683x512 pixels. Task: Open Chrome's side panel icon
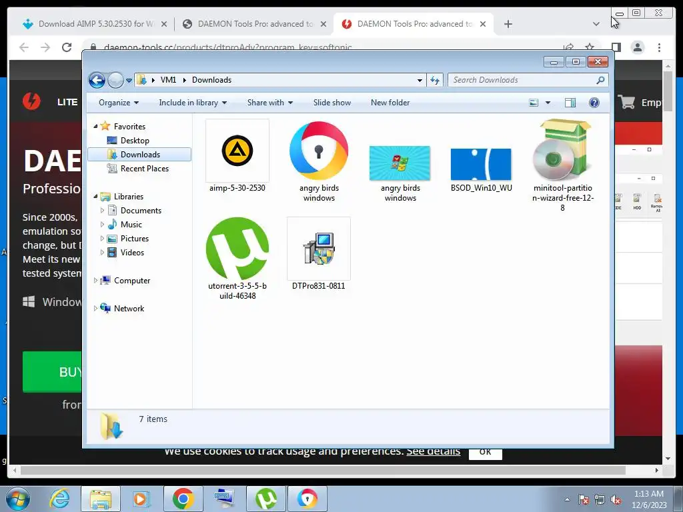click(616, 47)
